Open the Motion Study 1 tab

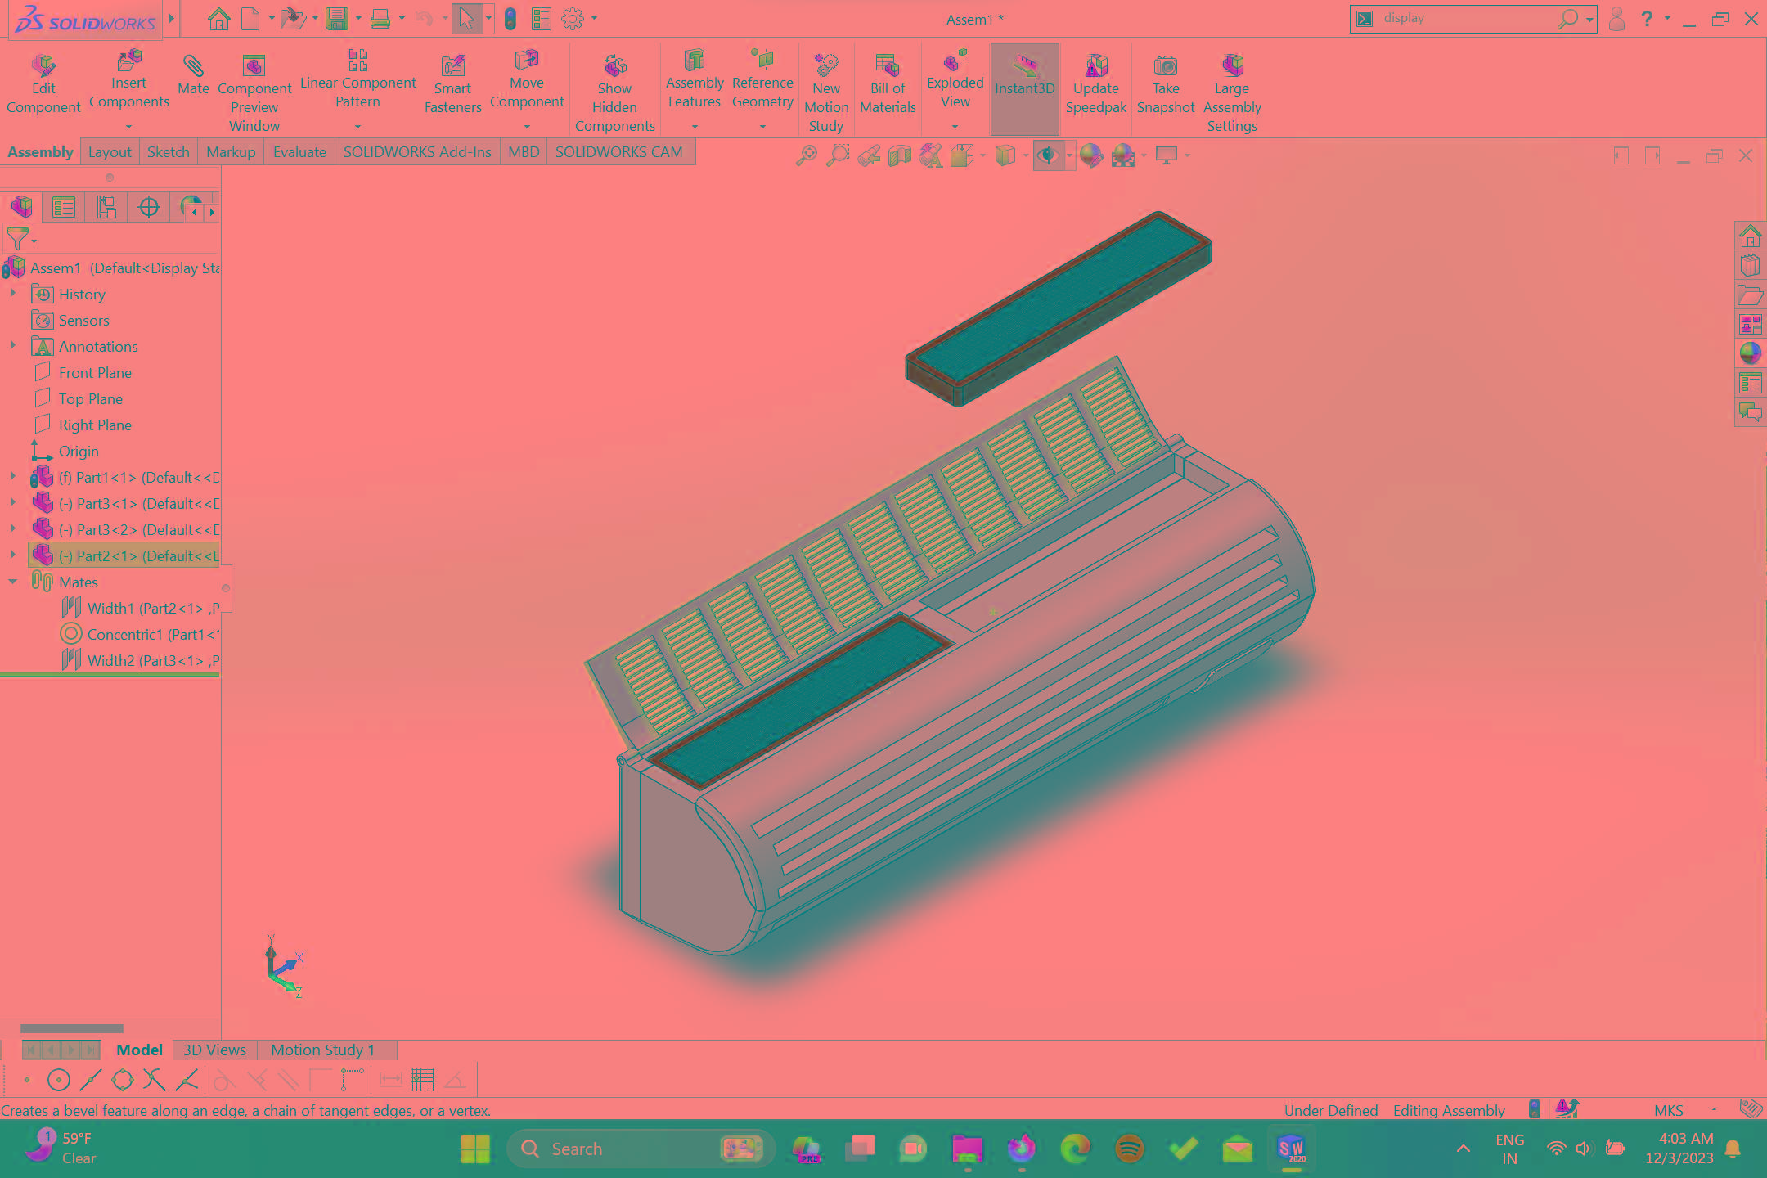(x=322, y=1050)
